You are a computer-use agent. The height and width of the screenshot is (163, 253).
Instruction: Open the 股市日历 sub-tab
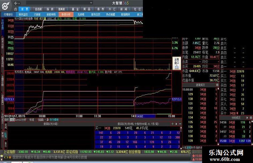click(96, 14)
